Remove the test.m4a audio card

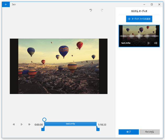[156, 29]
